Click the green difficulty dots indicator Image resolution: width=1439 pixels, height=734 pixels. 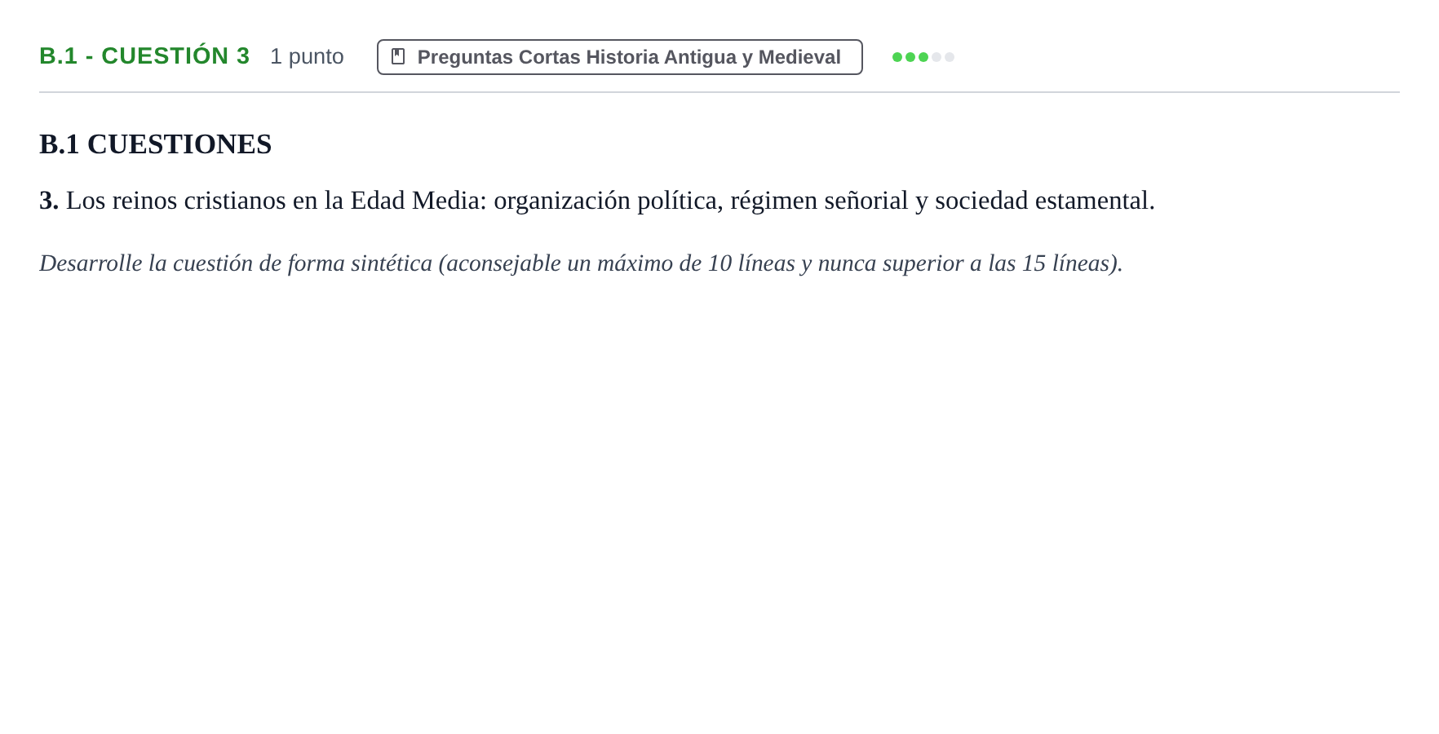pyautogui.click(x=923, y=57)
